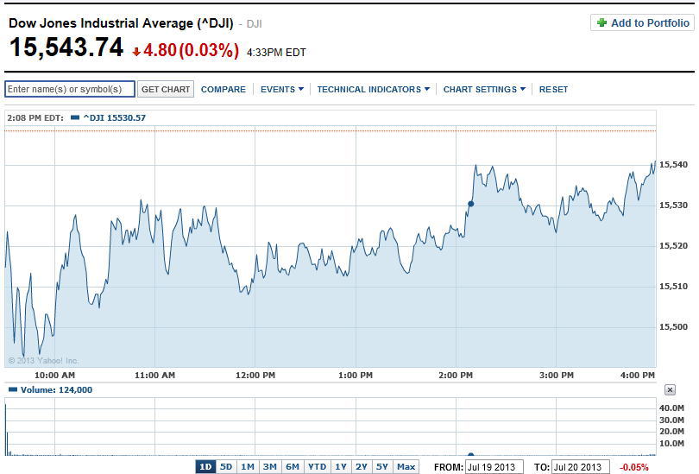Select the 5Y range tab
This screenshot has width=699, height=474.
(x=382, y=467)
